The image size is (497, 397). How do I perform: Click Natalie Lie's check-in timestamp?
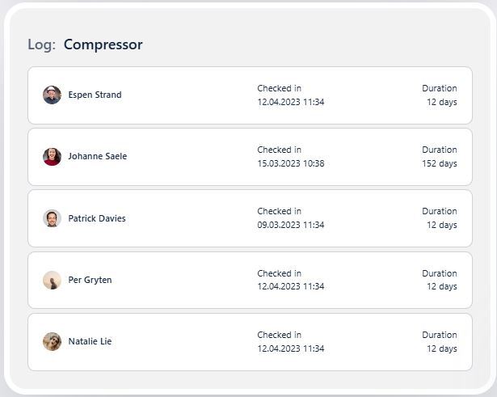pos(291,348)
